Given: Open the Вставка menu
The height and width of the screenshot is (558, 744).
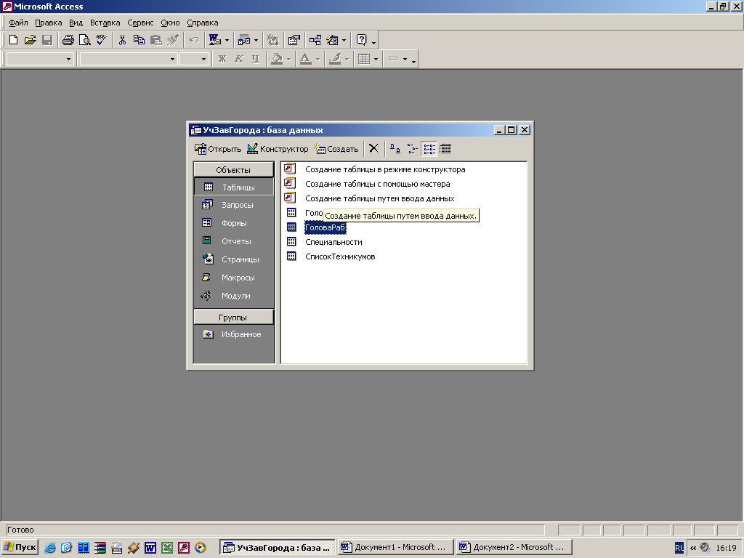Looking at the screenshot, I should (x=105, y=23).
